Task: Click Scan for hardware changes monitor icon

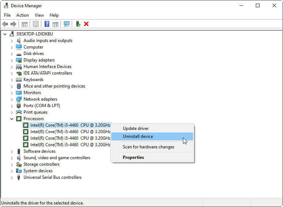Action: point(67,24)
